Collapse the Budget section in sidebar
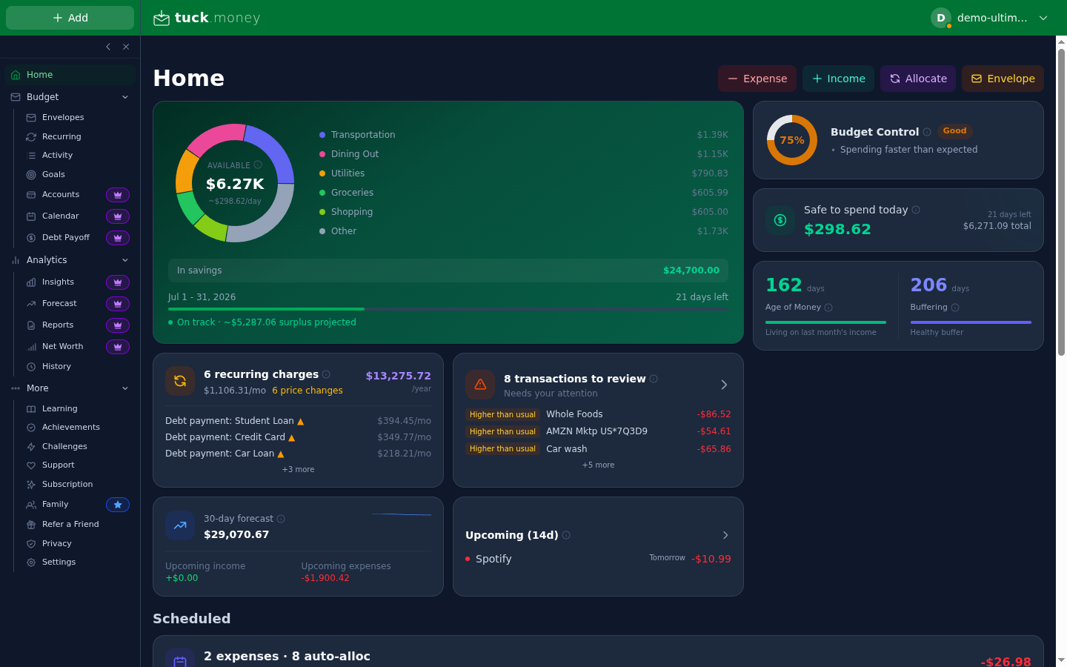1067x667 pixels. click(125, 97)
